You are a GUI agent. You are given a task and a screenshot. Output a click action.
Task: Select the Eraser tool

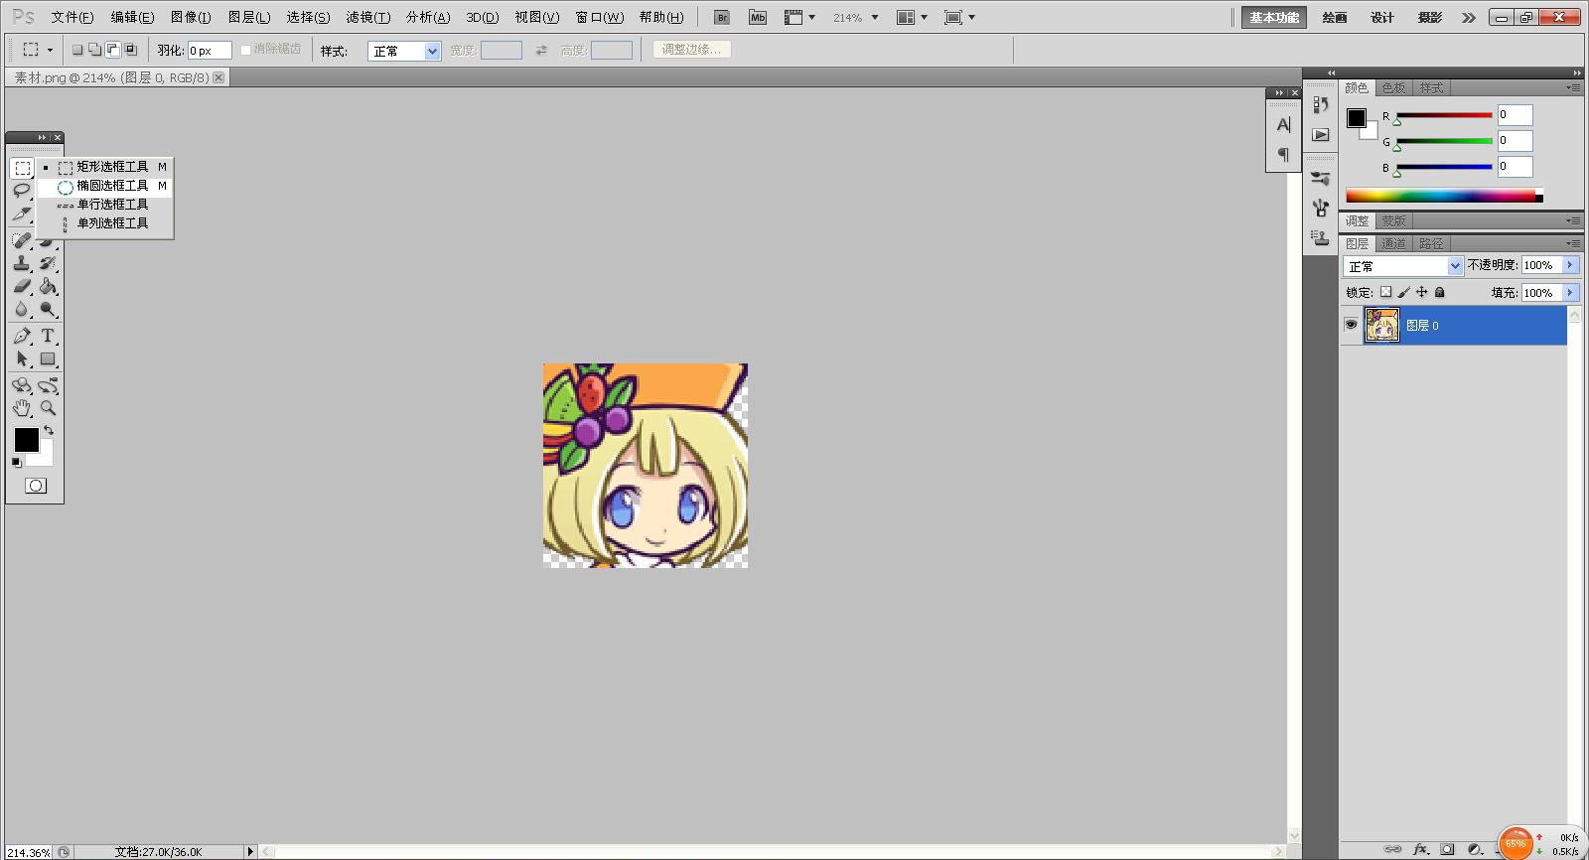coord(22,286)
